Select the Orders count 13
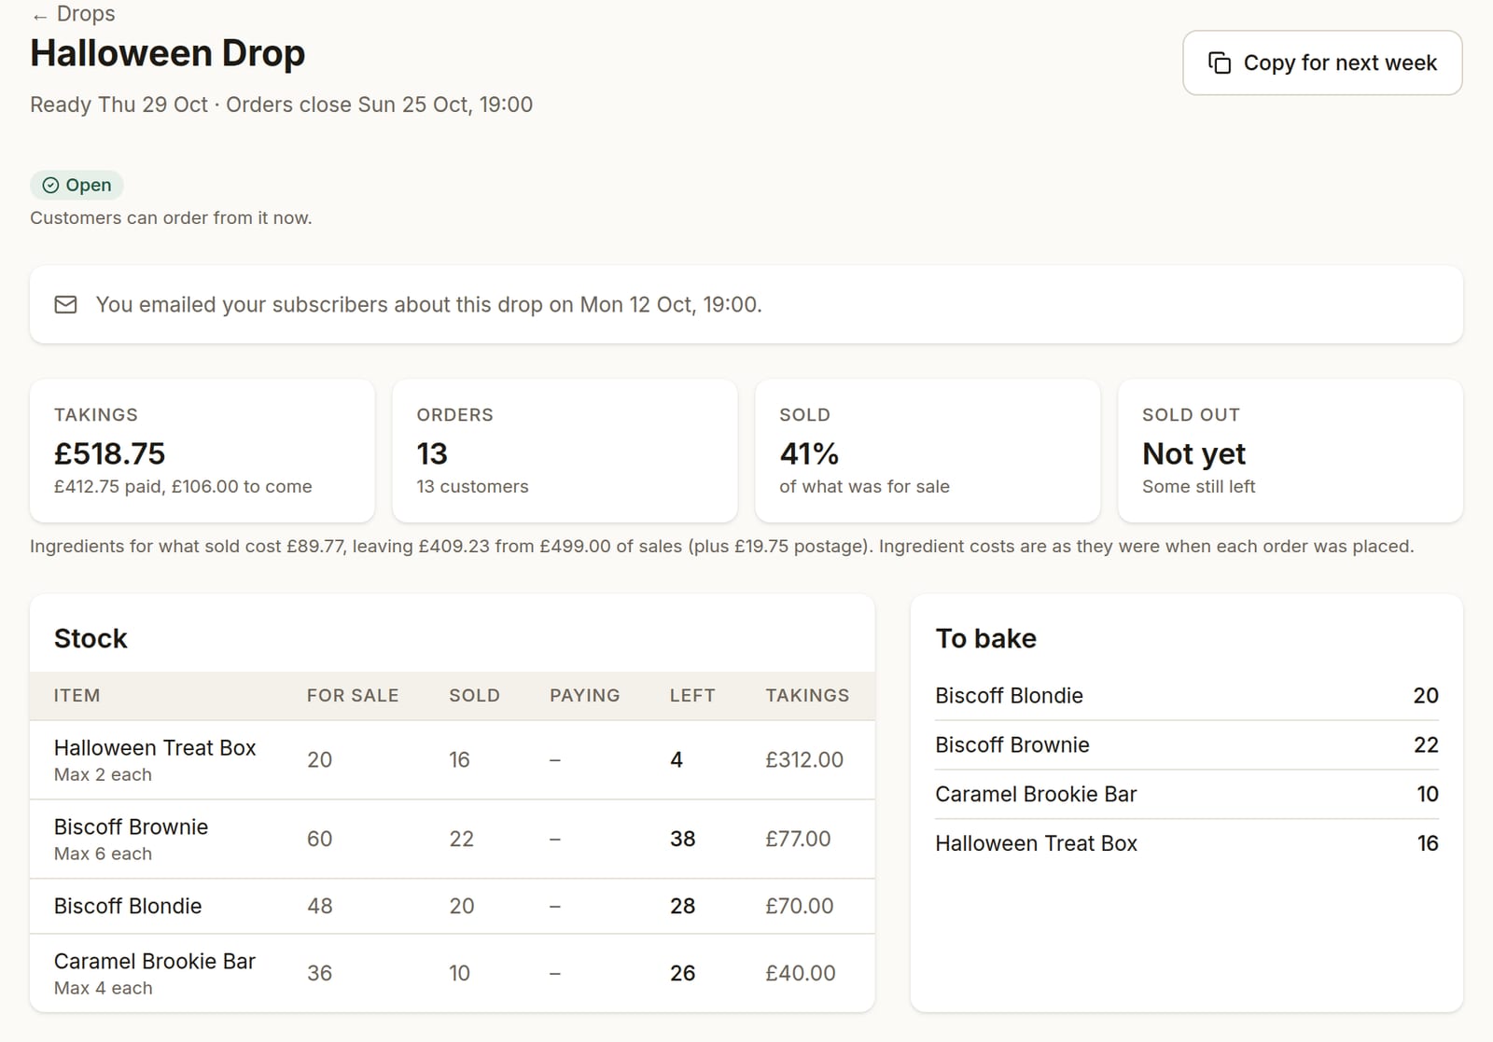1493x1042 pixels. point(432,453)
